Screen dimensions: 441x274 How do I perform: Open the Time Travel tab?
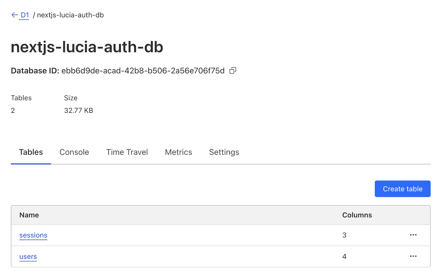point(127,152)
